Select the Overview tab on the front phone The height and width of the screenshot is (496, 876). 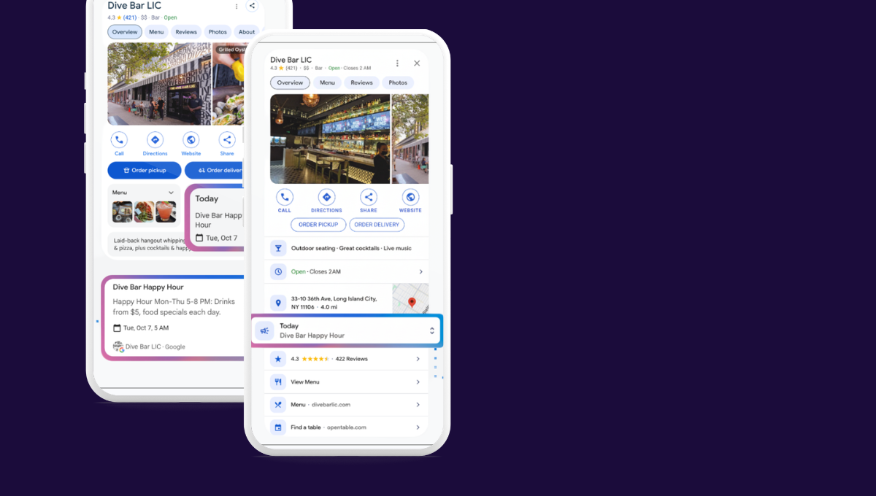[x=290, y=82]
